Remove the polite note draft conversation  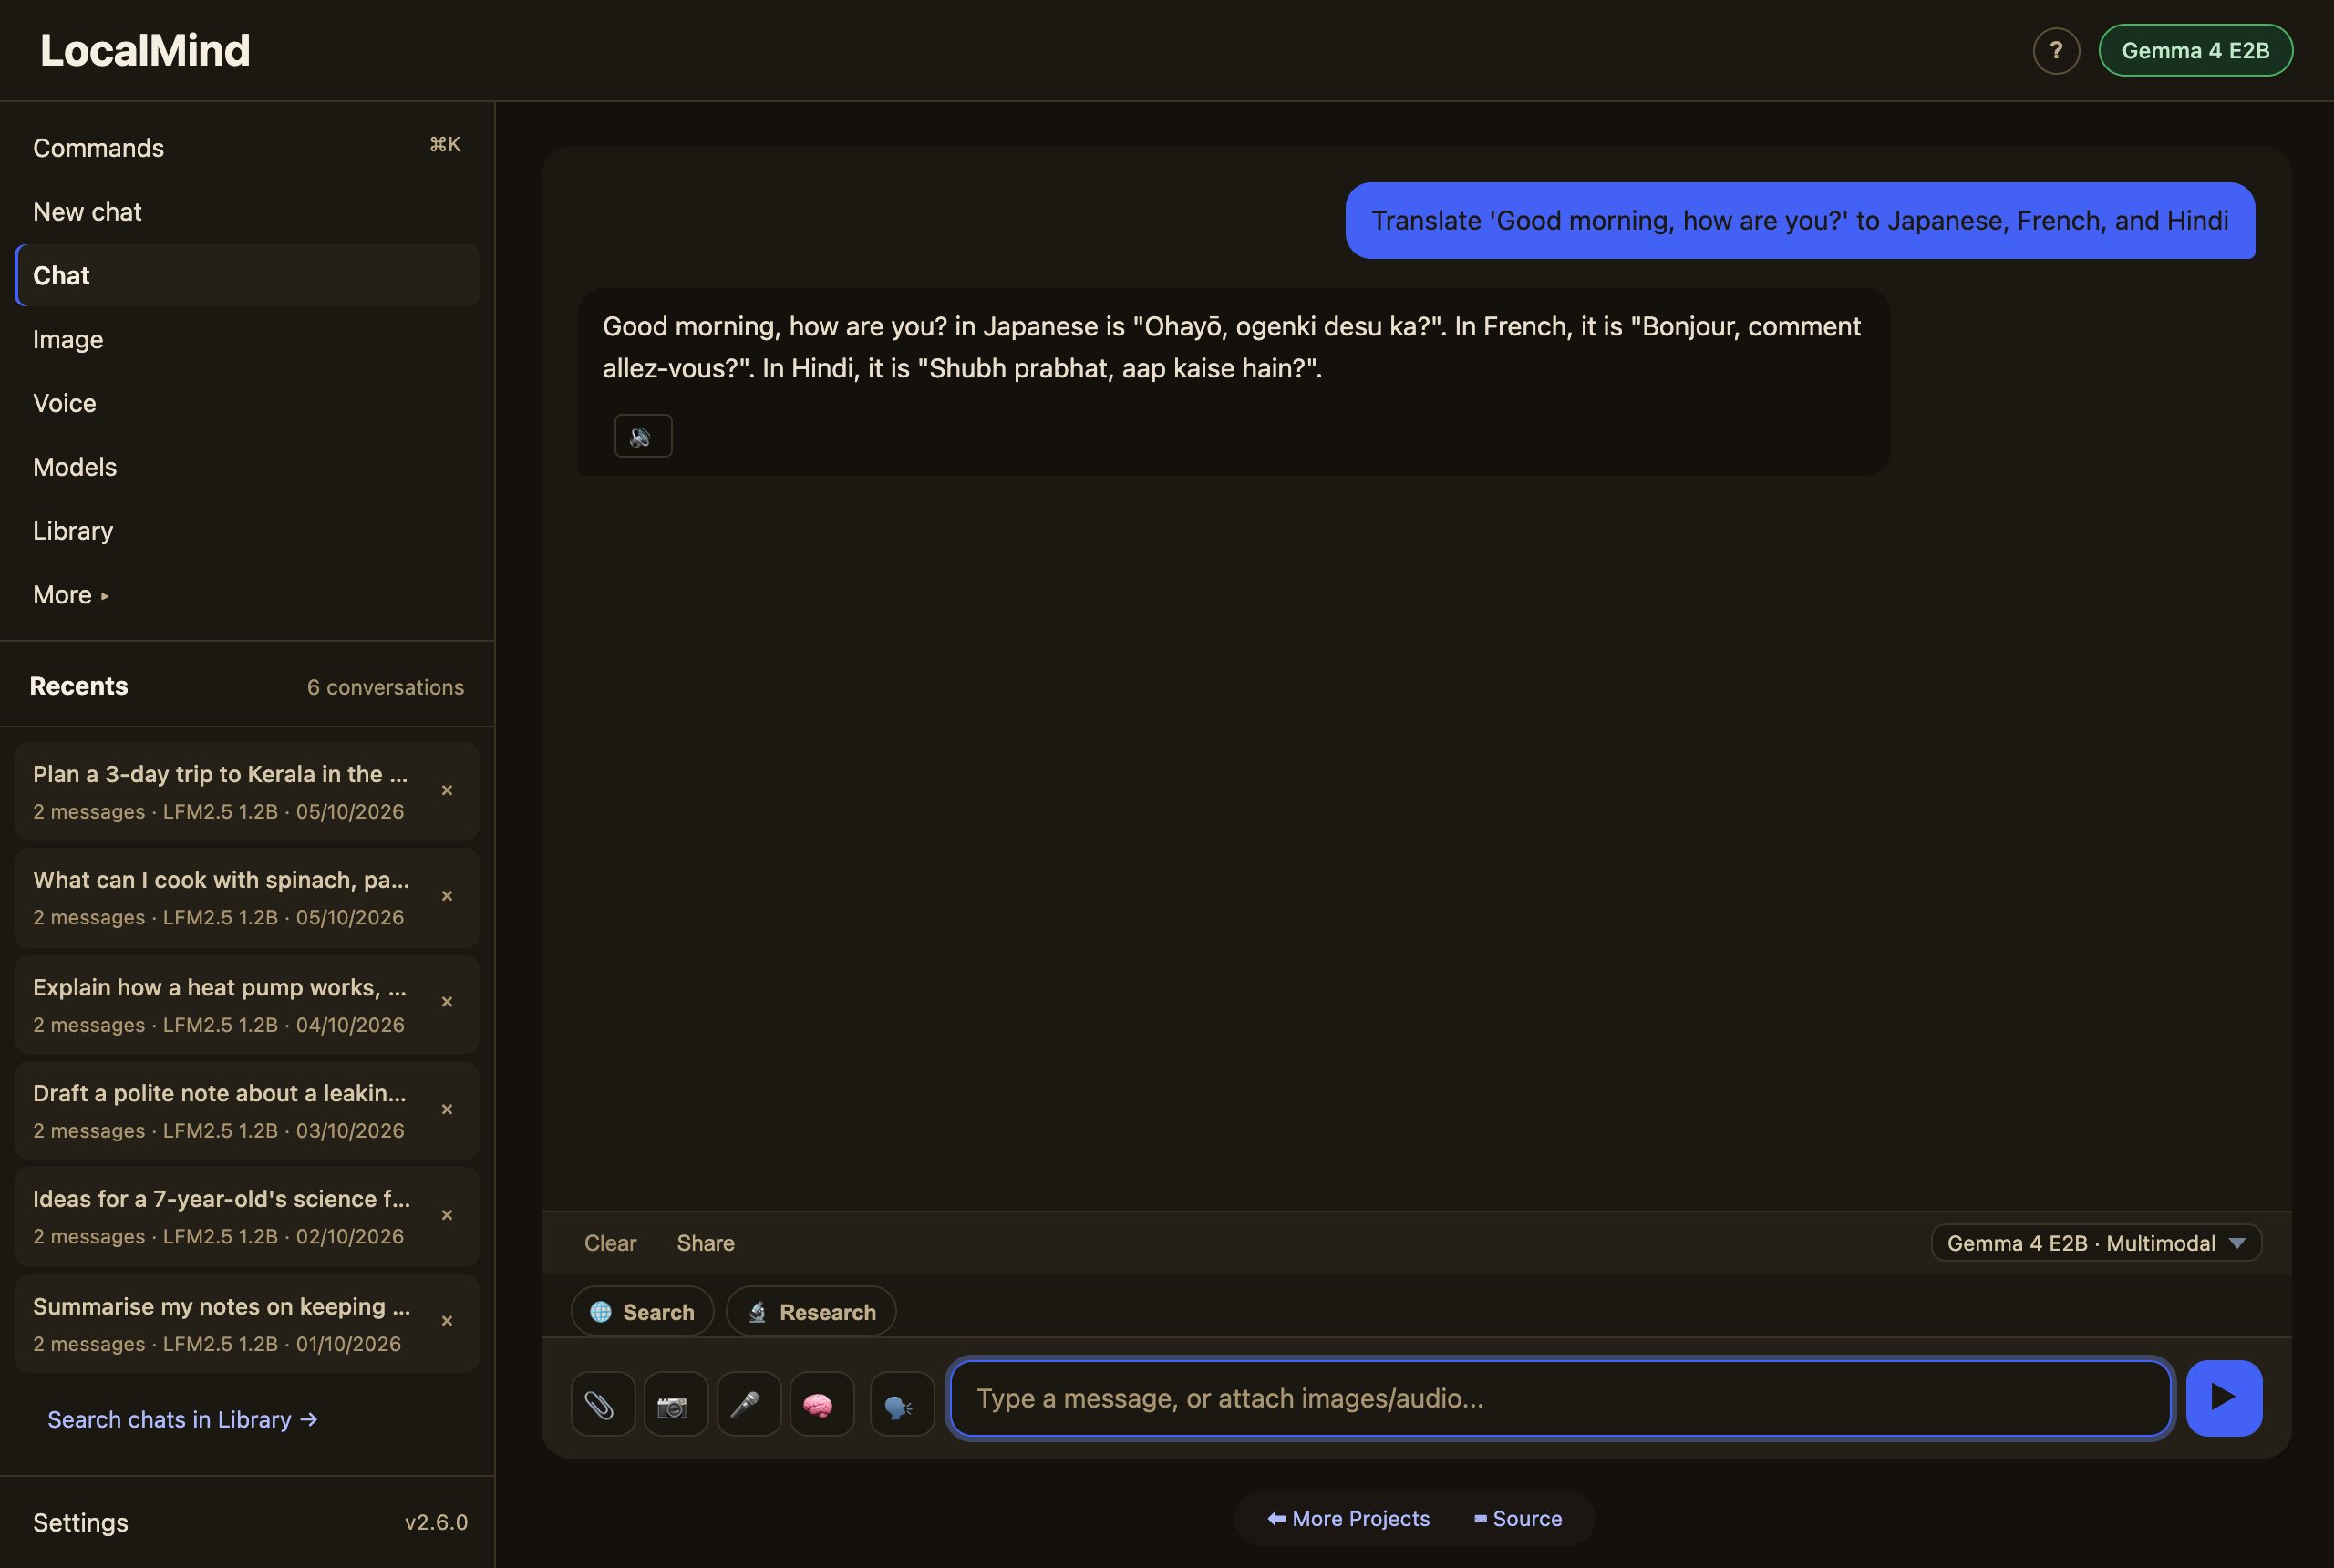pos(447,1109)
